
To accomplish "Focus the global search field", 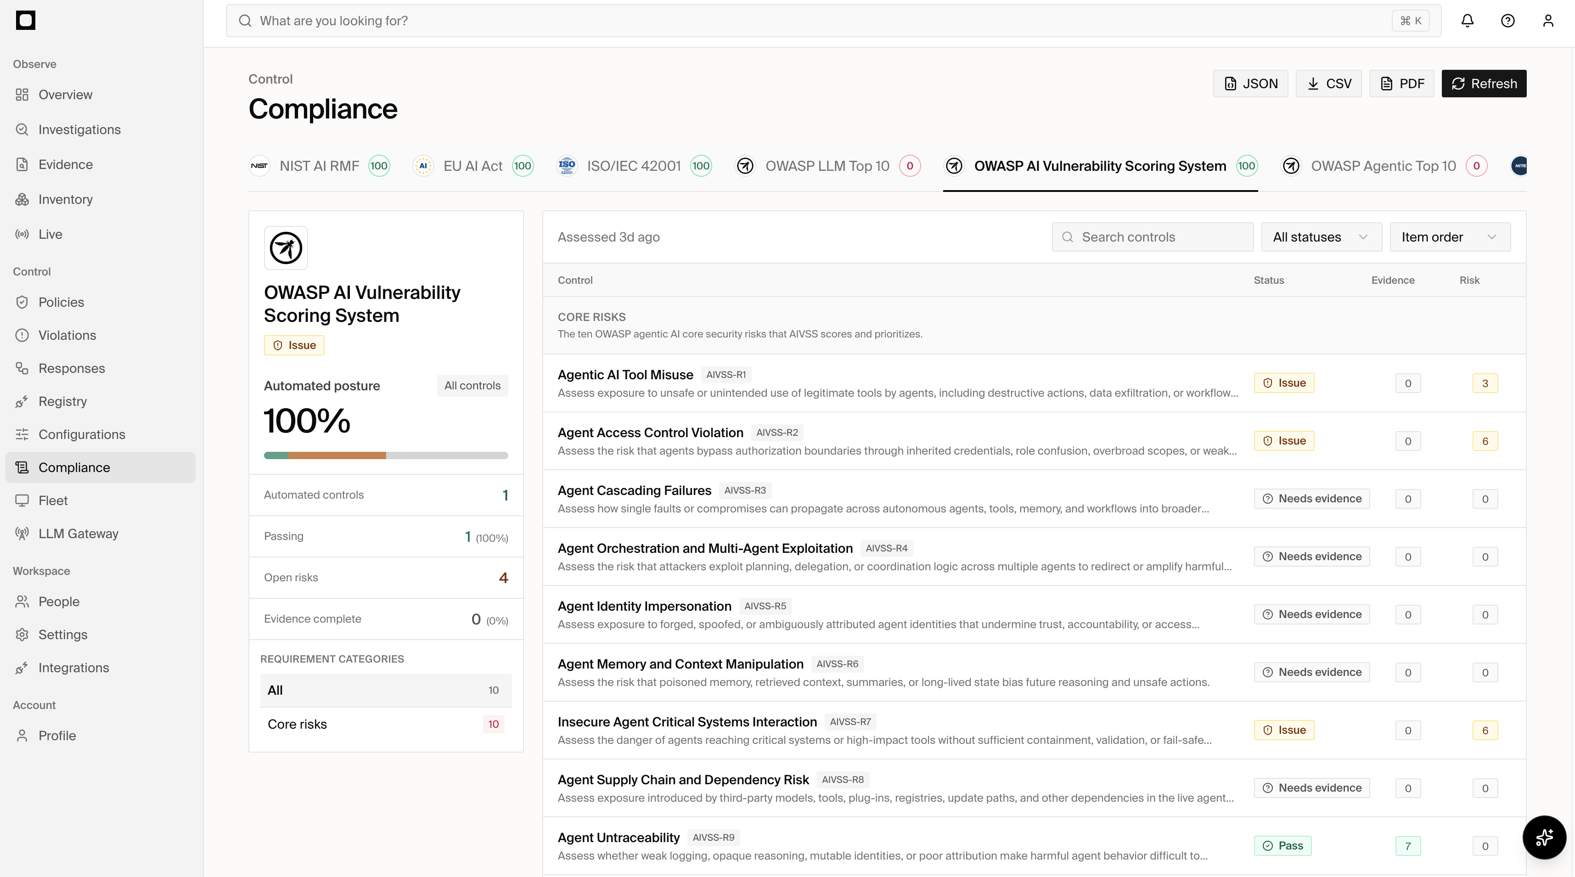I will (833, 21).
